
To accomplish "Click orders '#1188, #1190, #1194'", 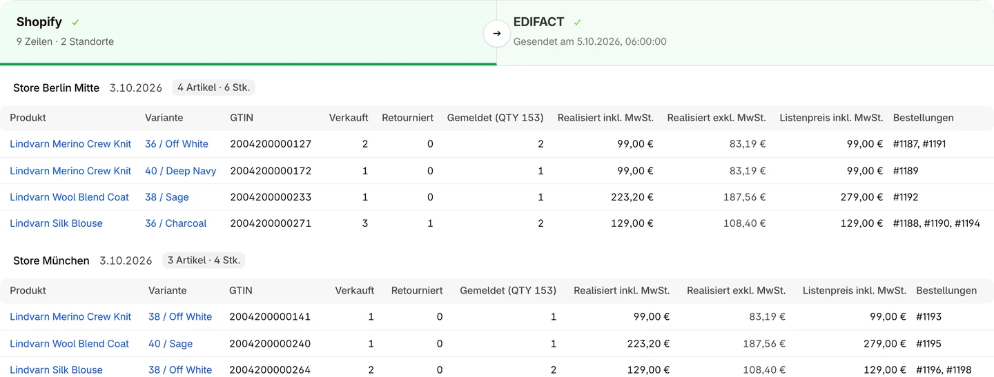I will click(937, 223).
